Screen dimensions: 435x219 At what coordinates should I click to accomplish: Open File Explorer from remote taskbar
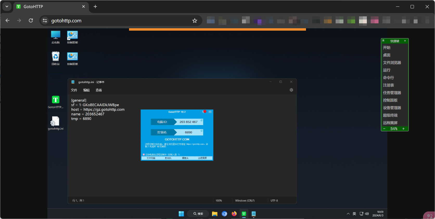[x=215, y=214]
